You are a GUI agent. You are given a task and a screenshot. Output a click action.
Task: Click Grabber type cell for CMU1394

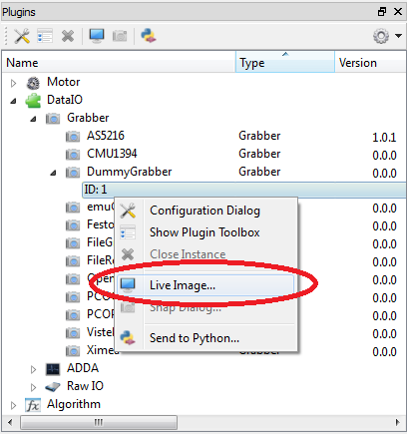click(259, 154)
